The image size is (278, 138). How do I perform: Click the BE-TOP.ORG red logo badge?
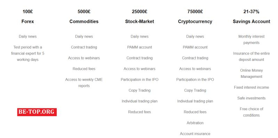coord(37,112)
